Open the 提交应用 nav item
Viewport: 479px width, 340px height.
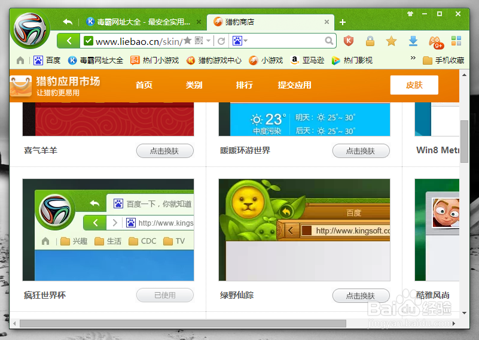pyautogui.click(x=294, y=85)
